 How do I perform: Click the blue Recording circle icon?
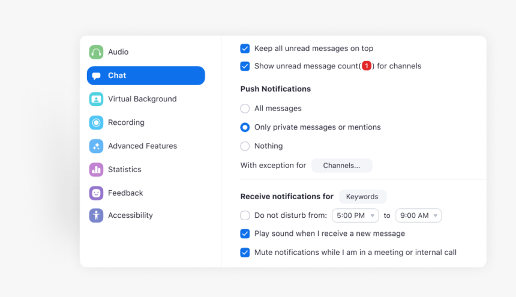(96, 122)
